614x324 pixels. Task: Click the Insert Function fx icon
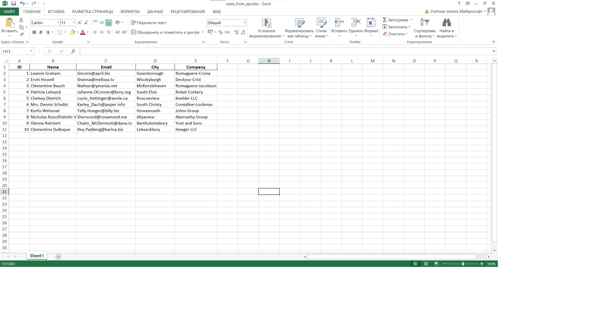[73, 51]
